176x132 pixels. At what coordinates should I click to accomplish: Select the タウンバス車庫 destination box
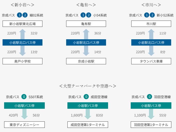[151, 61]
